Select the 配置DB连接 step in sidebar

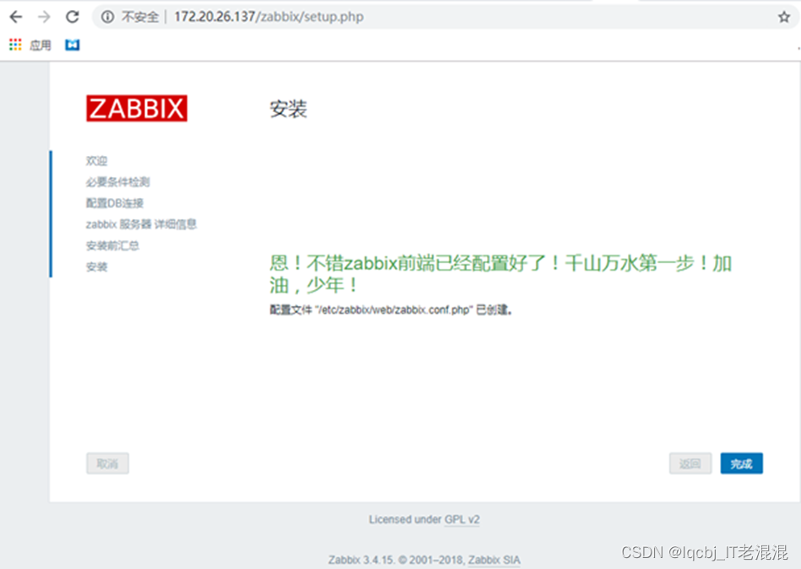point(115,203)
